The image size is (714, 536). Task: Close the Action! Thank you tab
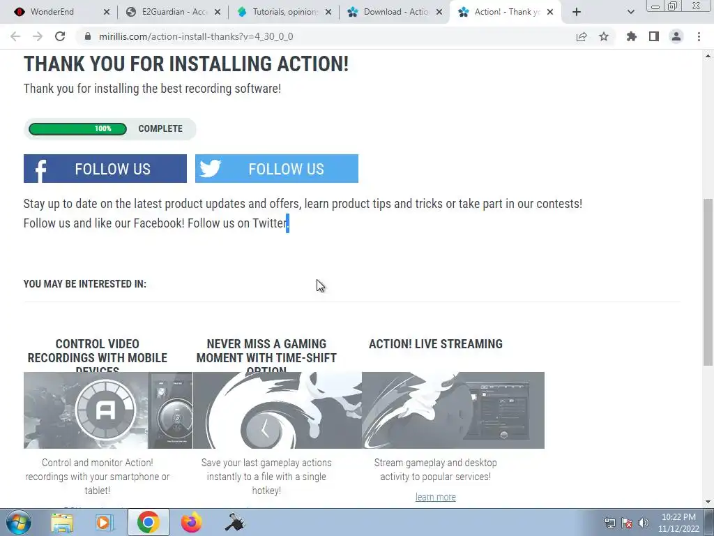click(550, 13)
